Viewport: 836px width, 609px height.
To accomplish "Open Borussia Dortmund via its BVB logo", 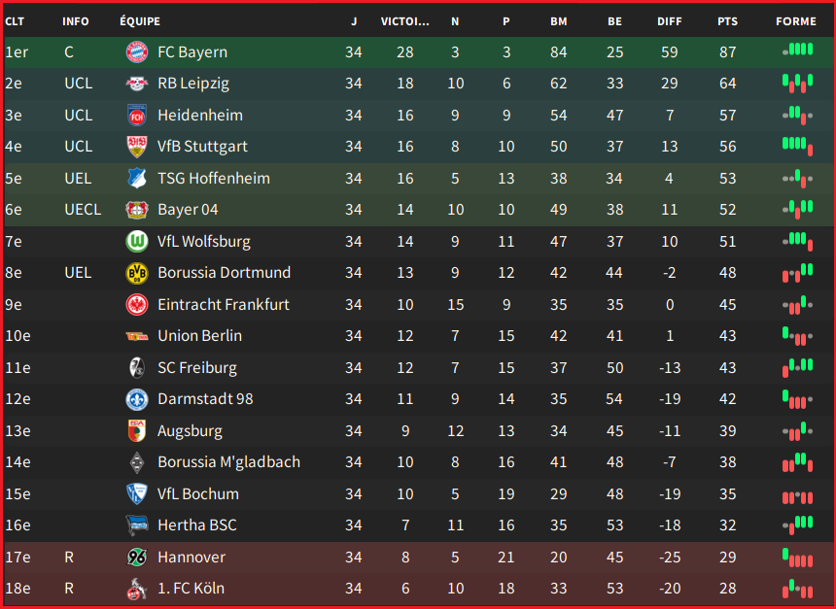I will 136,273.
